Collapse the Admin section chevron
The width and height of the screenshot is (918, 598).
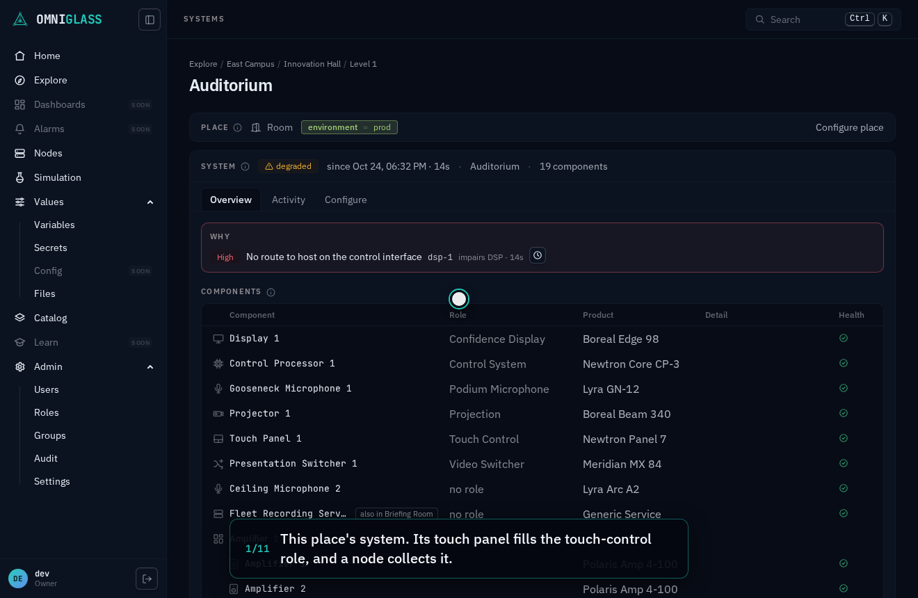[x=150, y=366]
